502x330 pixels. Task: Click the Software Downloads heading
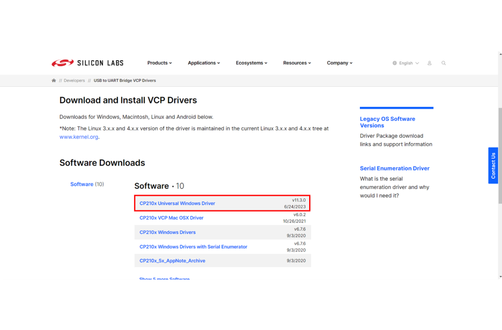click(x=102, y=163)
